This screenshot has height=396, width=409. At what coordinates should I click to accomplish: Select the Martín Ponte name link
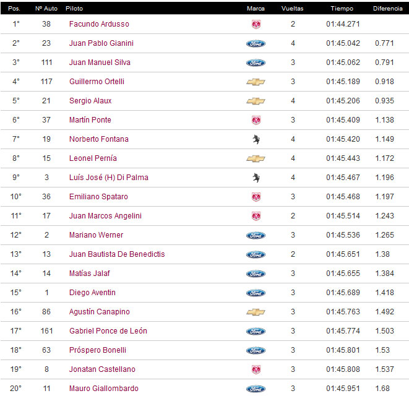click(x=90, y=120)
